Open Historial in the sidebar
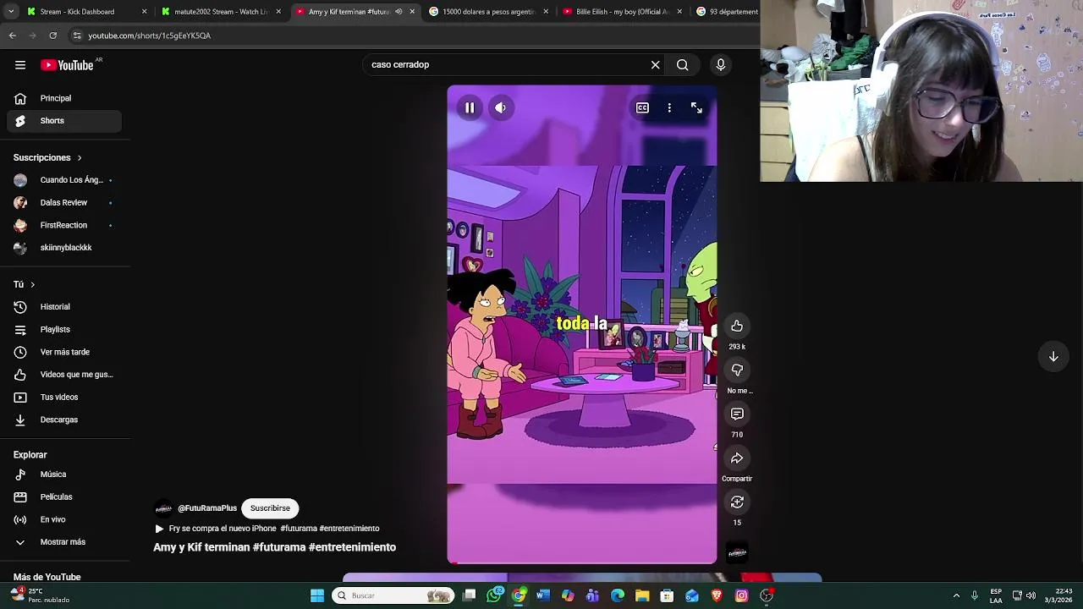 (64, 307)
